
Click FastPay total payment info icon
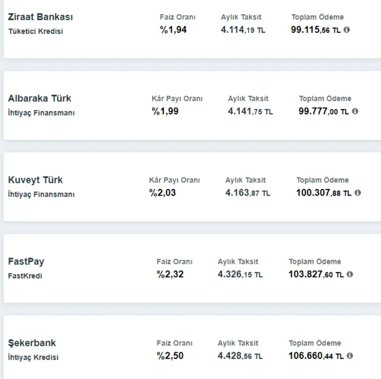350,274
